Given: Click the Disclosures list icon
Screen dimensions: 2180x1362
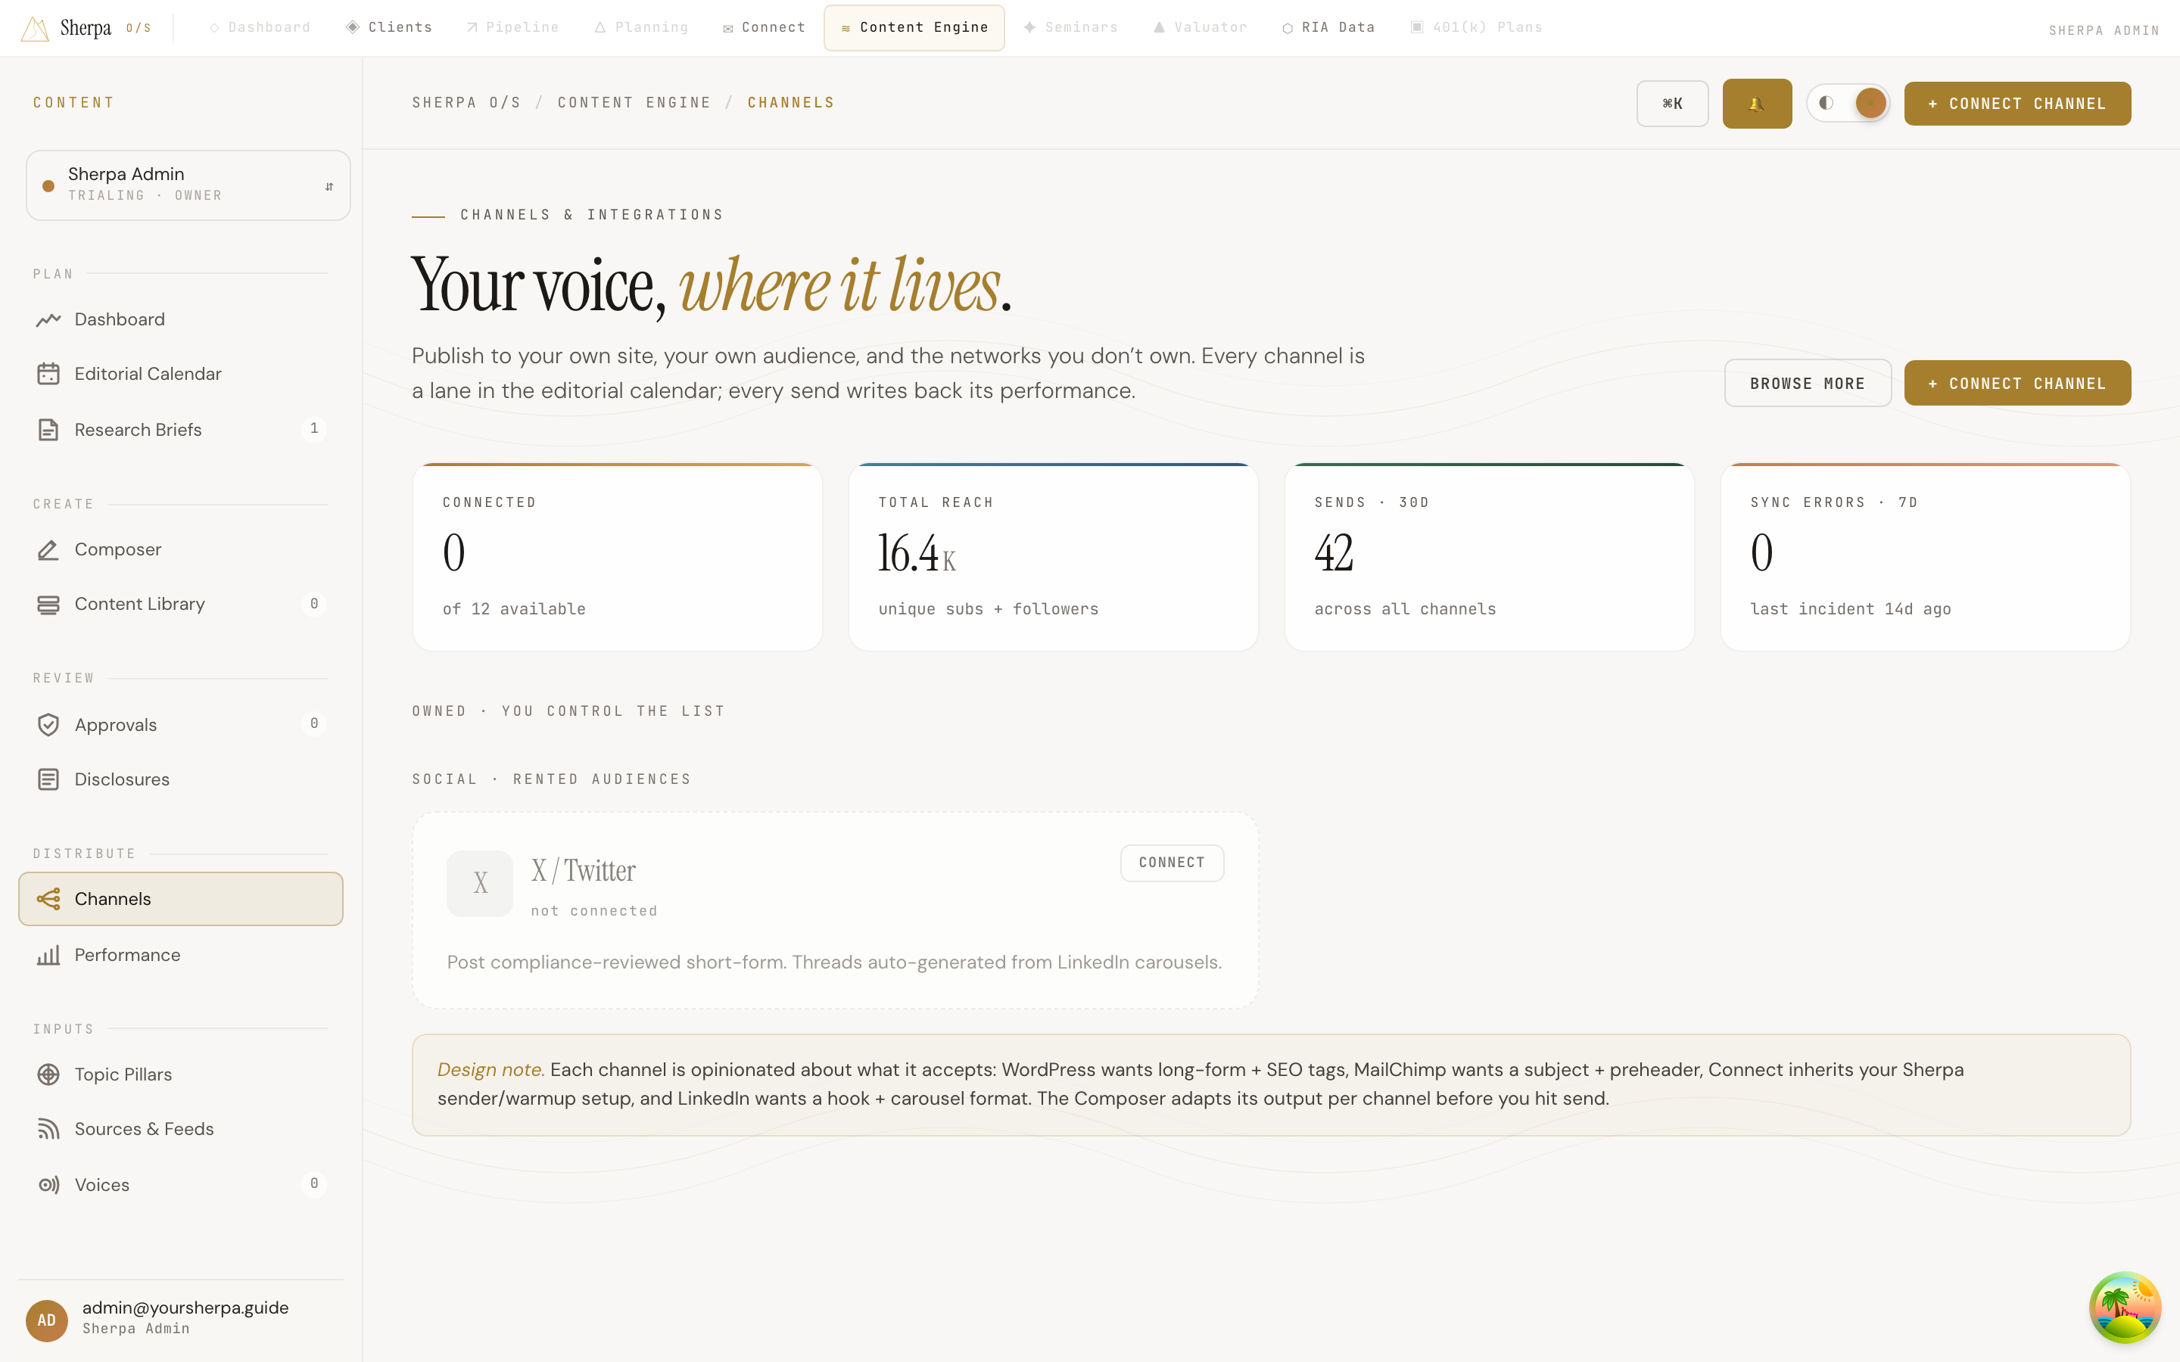Looking at the screenshot, I should pyautogui.click(x=48, y=779).
